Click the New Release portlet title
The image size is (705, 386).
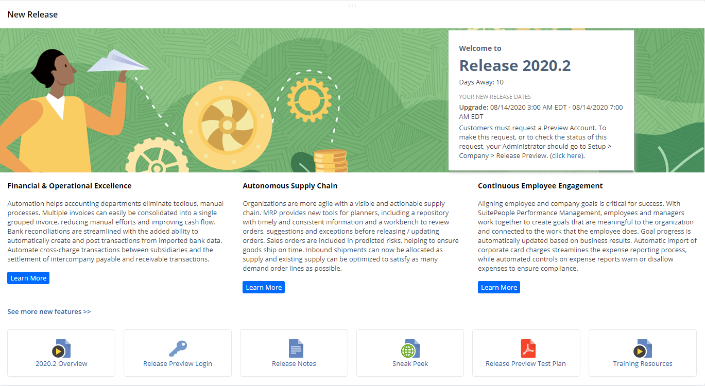tap(32, 14)
